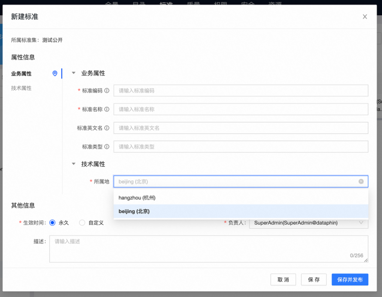Switch to 技术属性 in the side navigation
Viewport: 382px width, 297px height.
tap(21, 88)
